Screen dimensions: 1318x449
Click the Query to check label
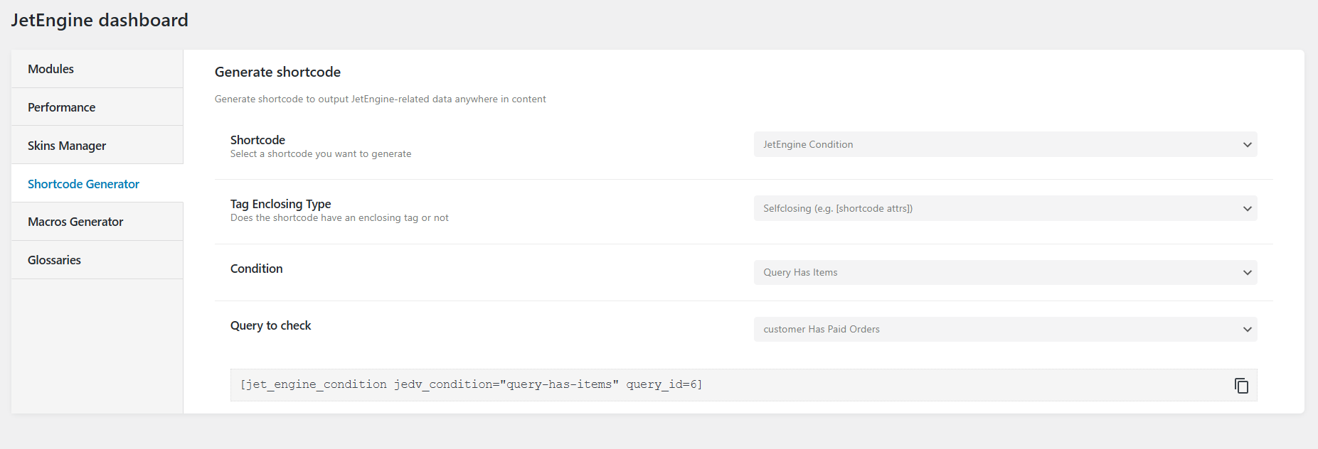(270, 325)
